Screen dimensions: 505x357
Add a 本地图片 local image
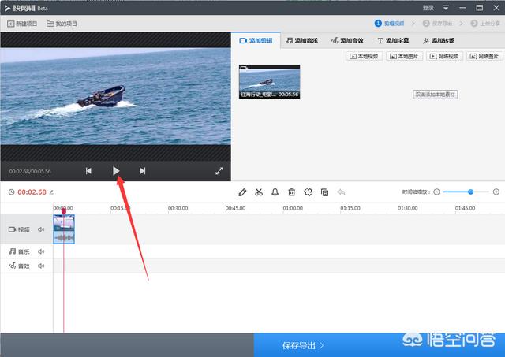[x=404, y=56]
